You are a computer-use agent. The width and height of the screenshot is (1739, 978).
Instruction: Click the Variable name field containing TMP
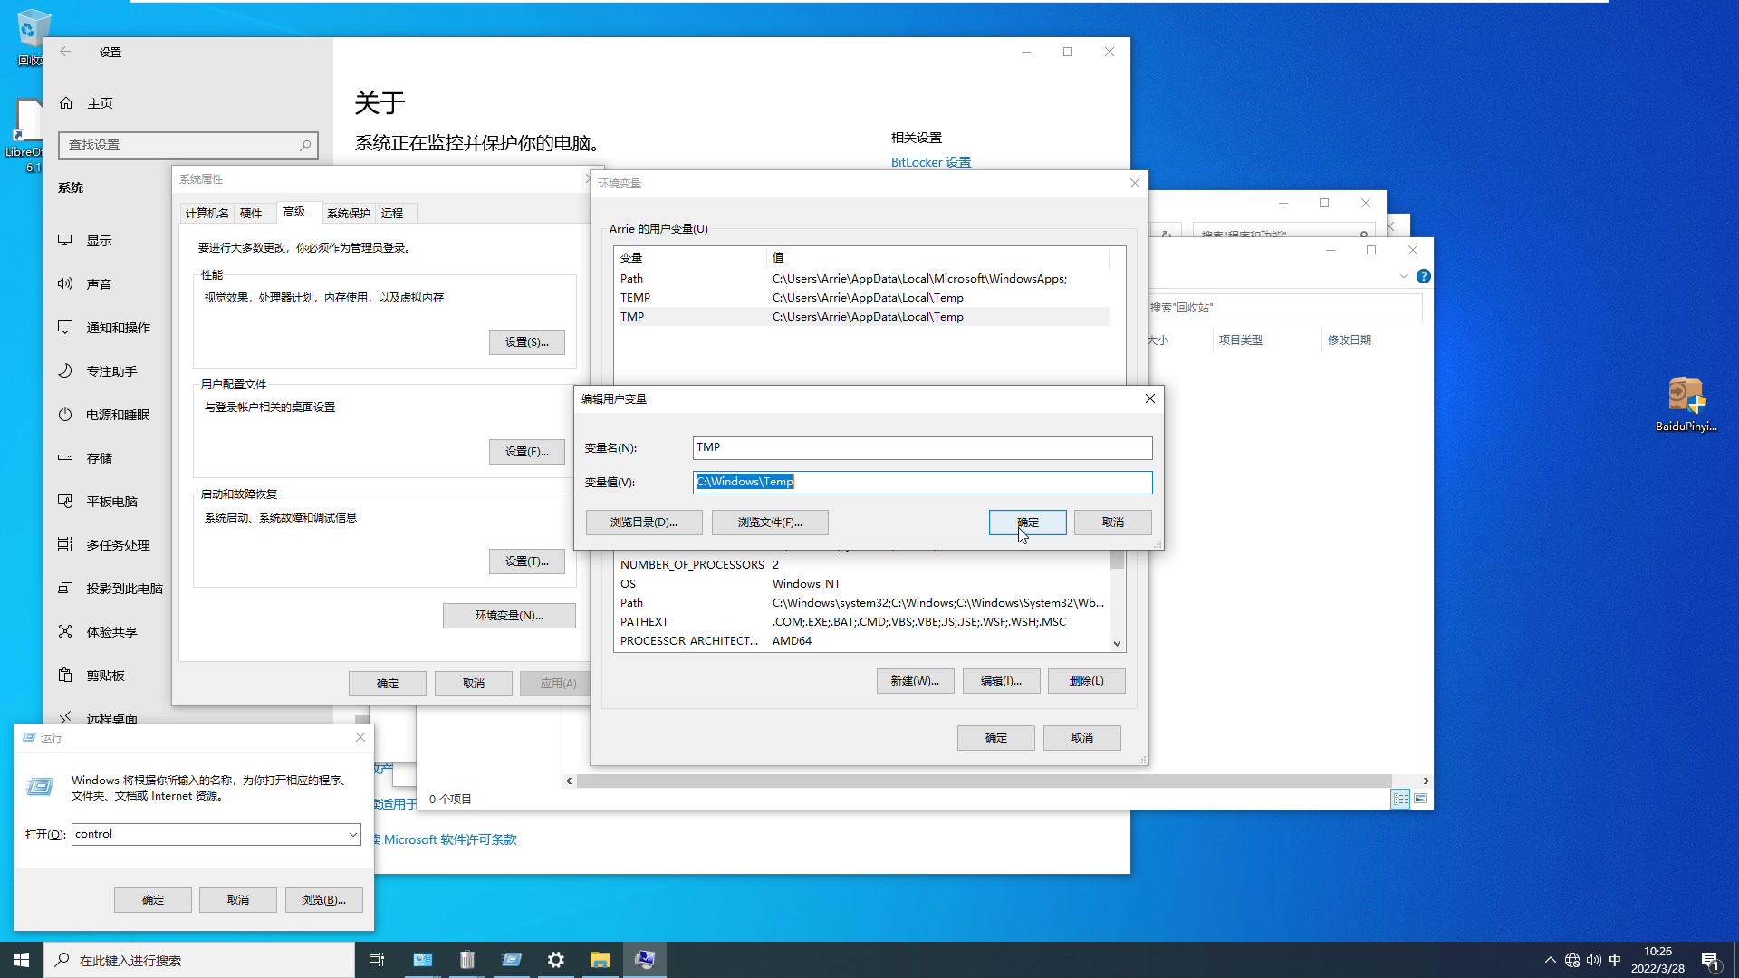pos(922,447)
